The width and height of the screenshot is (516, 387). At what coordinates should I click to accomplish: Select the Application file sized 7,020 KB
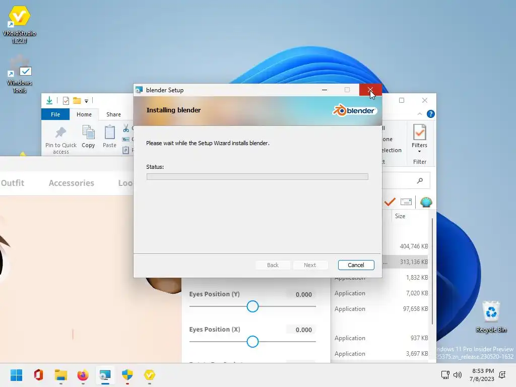pyautogui.click(x=380, y=293)
